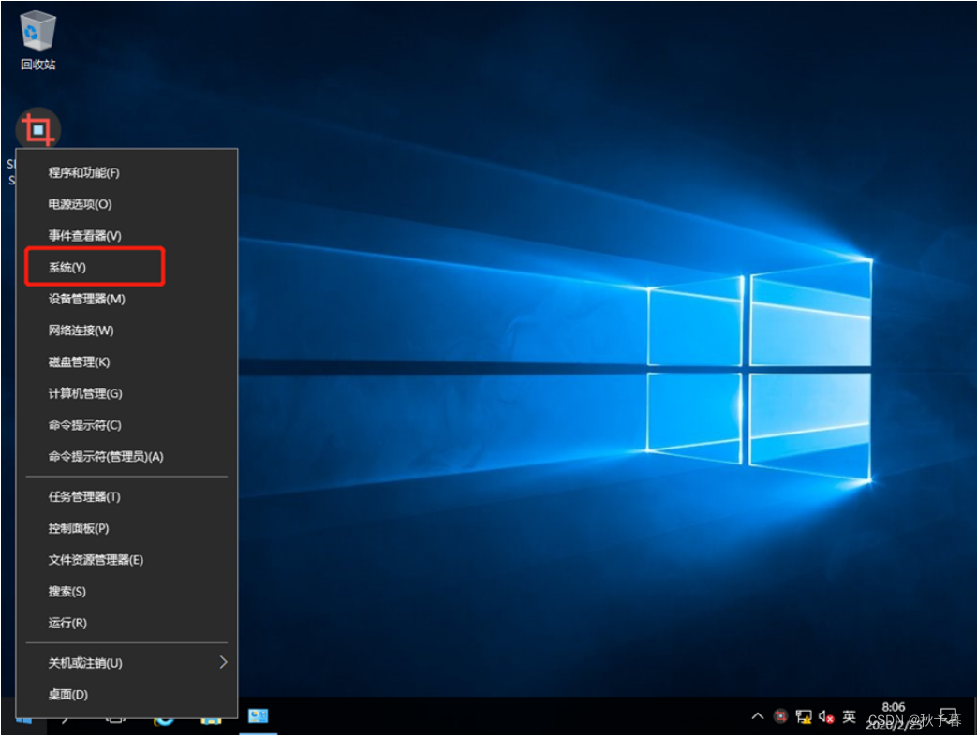Choose 运行(R) in the menu

coord(126,623)
